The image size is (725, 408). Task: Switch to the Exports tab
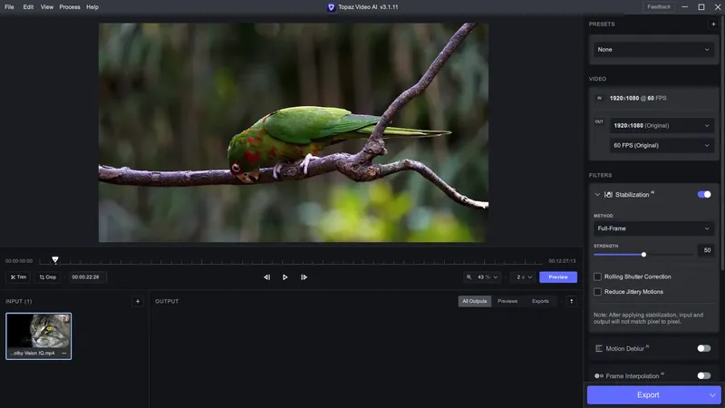tap(540, 301)
